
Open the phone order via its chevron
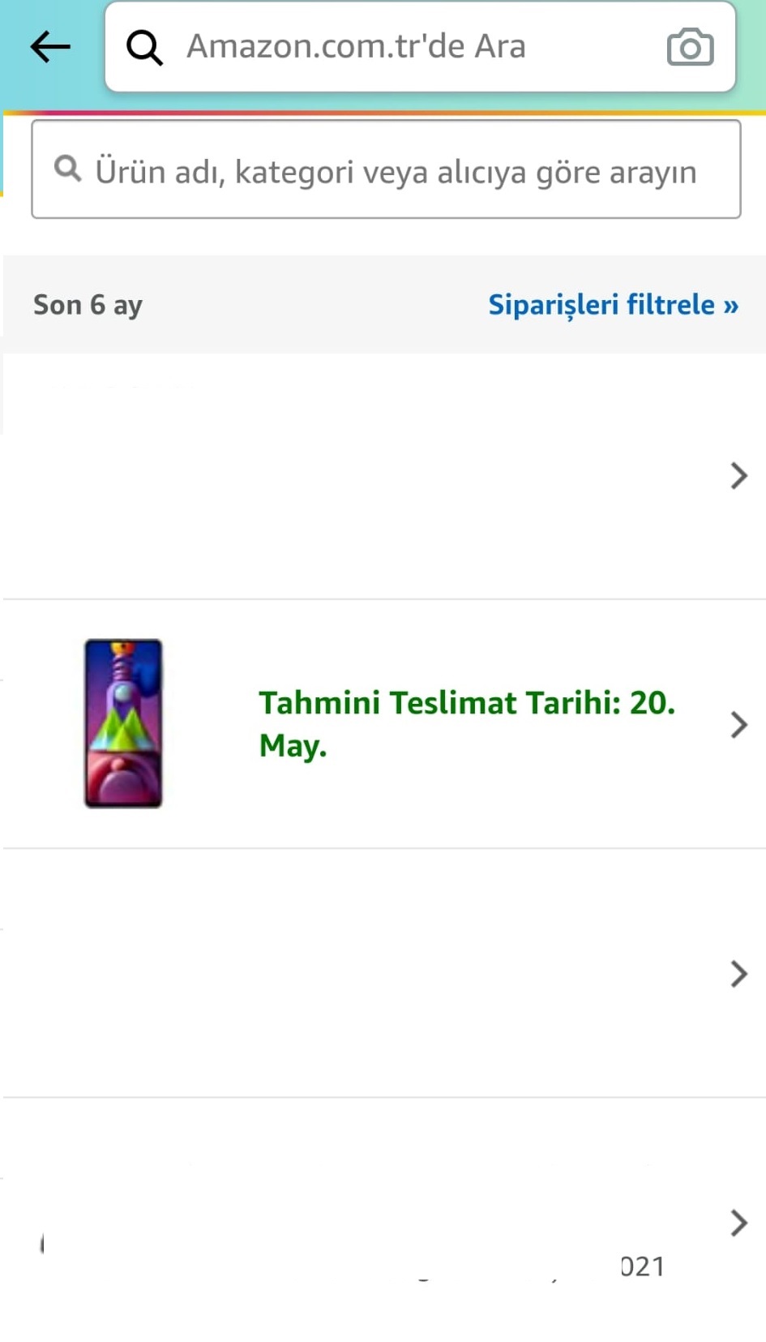pos(738,724)
